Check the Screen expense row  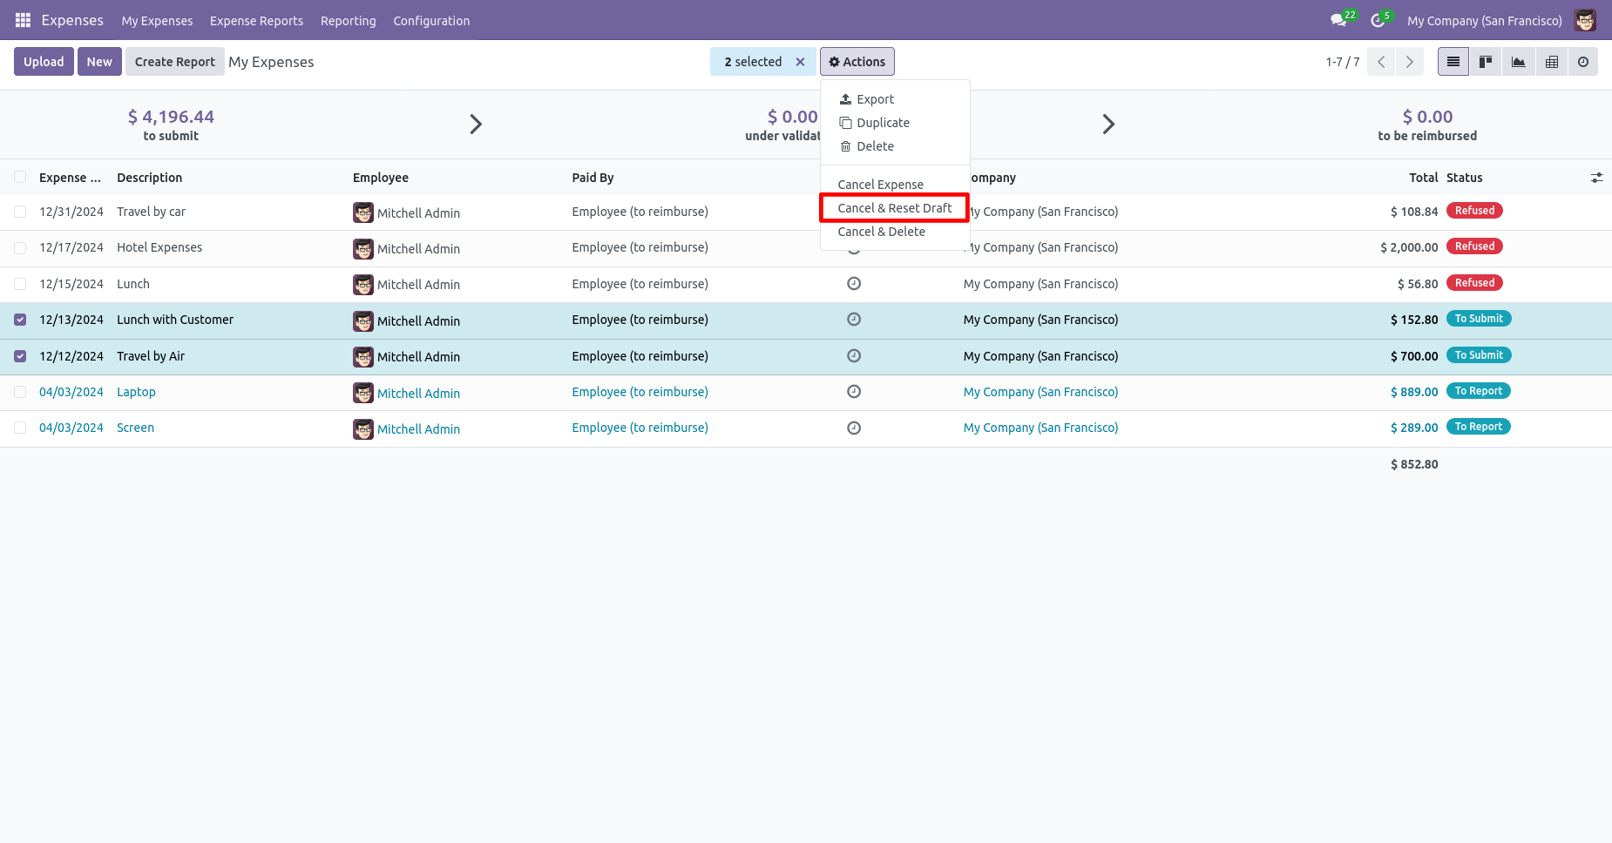[x=20, y=428]
